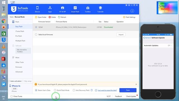Click the Anti-Recovery Flash help icon

(91, 90)
